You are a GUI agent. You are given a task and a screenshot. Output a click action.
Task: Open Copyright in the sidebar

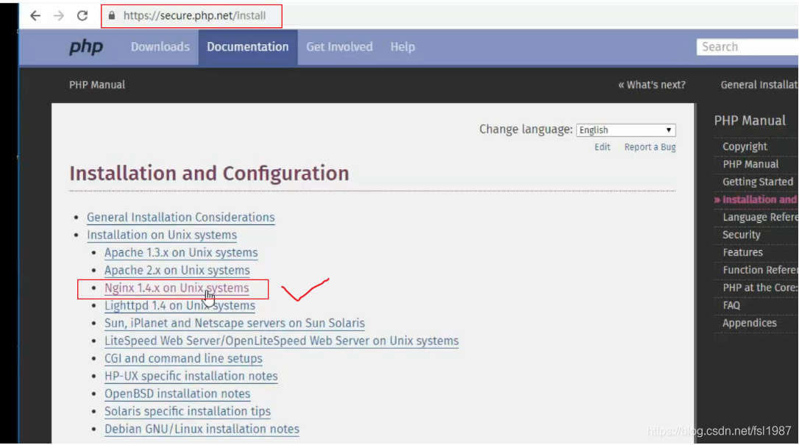[x=745, y=146]
